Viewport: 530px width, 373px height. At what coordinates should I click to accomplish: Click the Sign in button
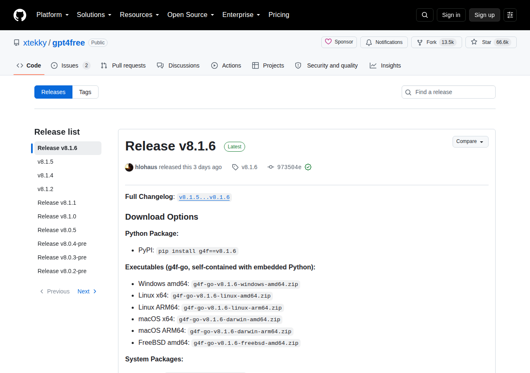pyautogui.click(x=451, y=15)
